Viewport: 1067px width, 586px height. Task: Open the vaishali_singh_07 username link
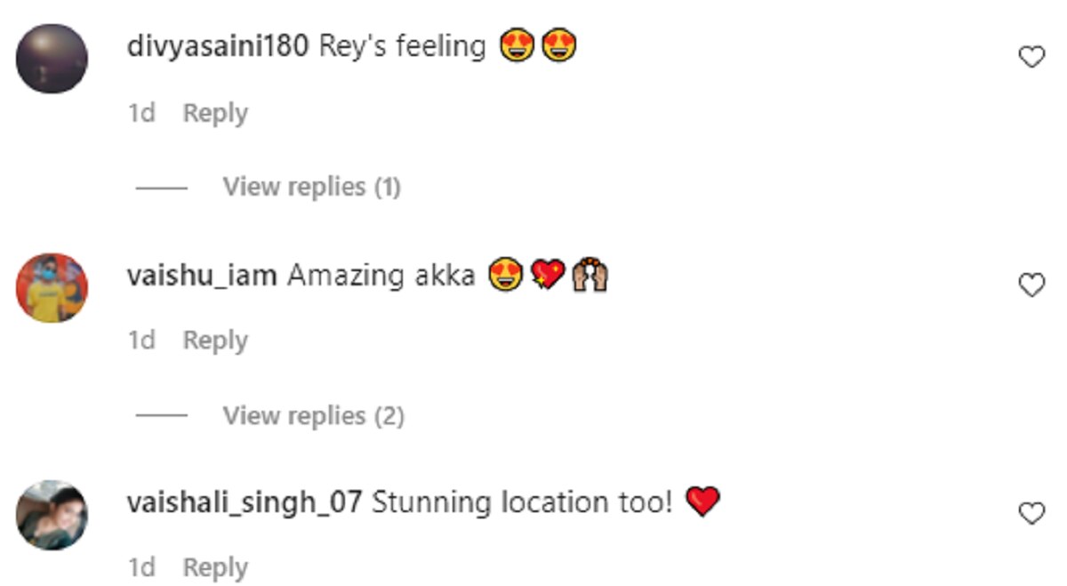coord(245,502)
